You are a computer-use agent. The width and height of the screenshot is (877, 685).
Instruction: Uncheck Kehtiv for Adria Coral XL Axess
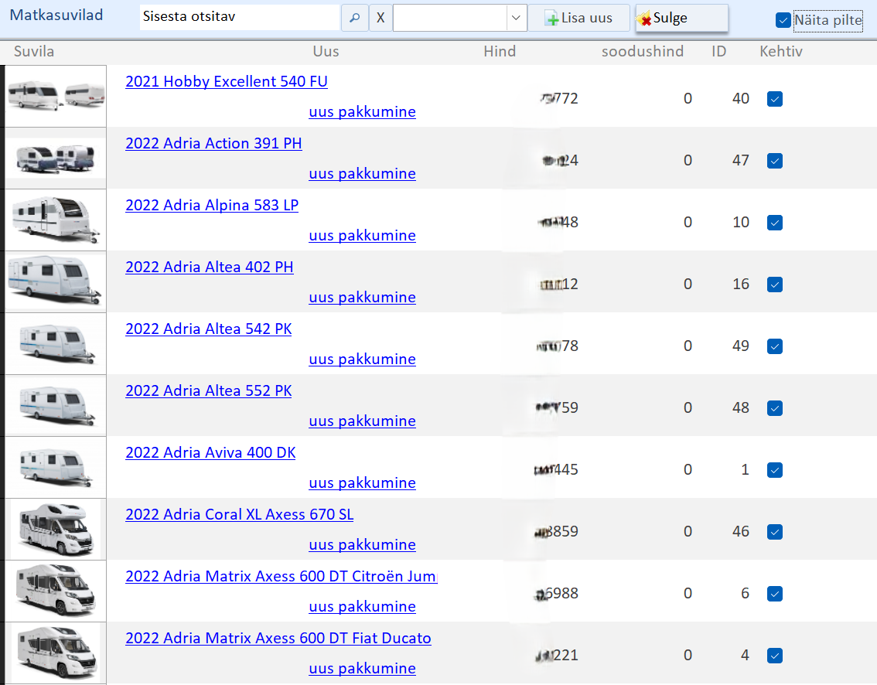(775, 532)
